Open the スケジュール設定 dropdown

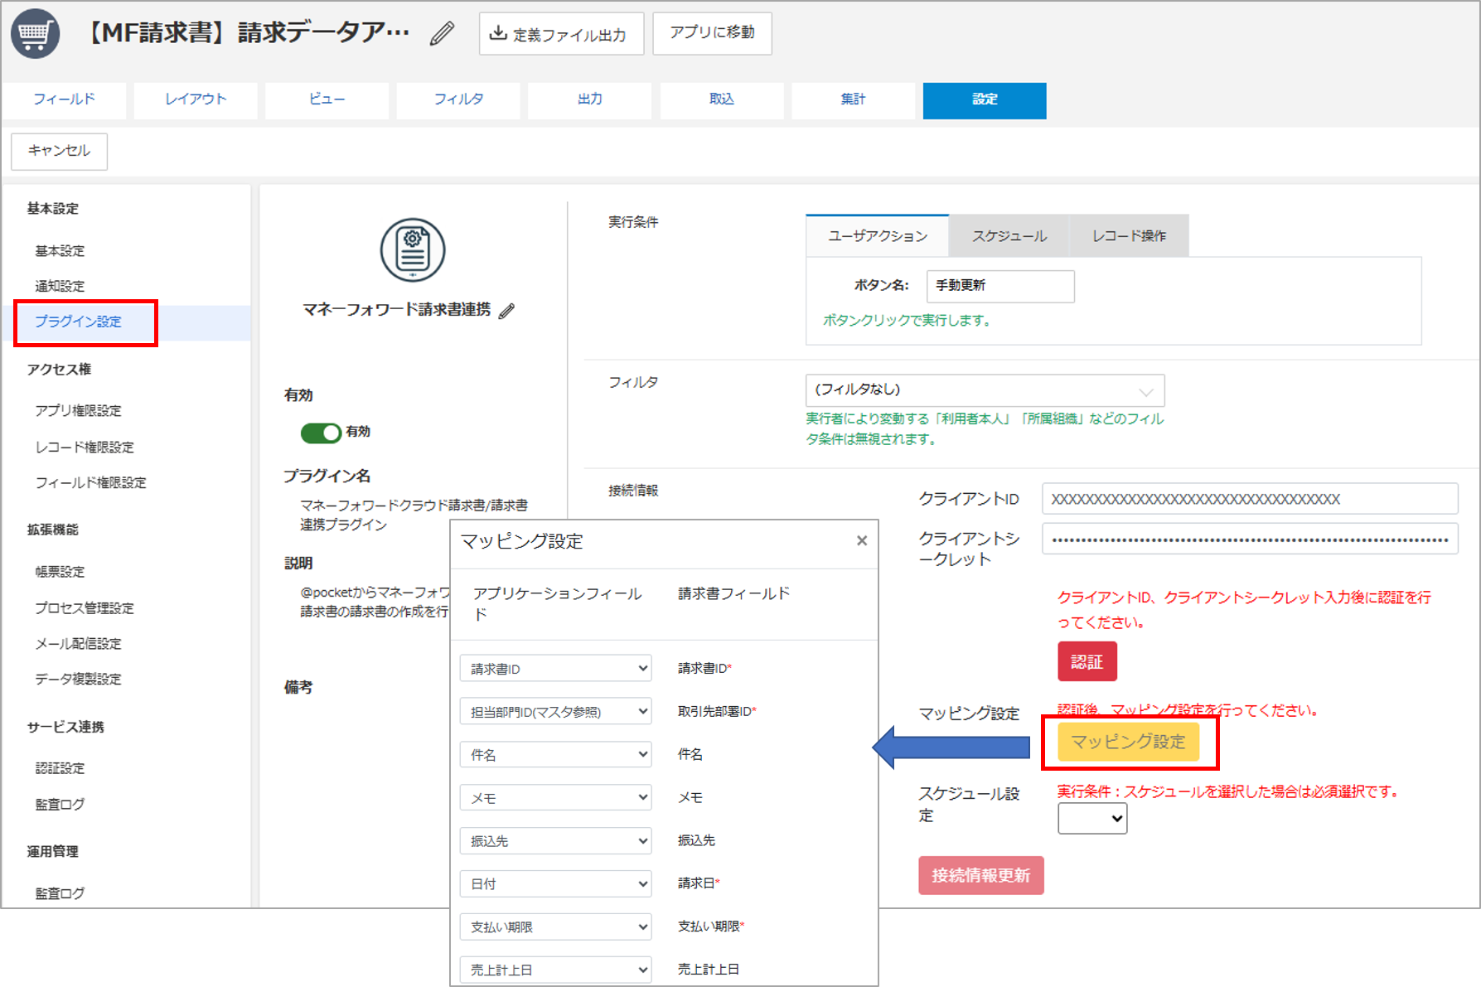(x=1092, y=819)
